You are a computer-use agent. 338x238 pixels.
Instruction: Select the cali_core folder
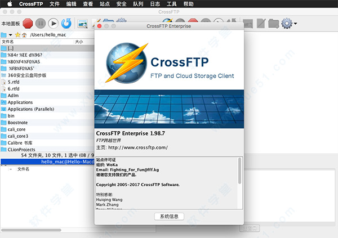pos(47,129)
